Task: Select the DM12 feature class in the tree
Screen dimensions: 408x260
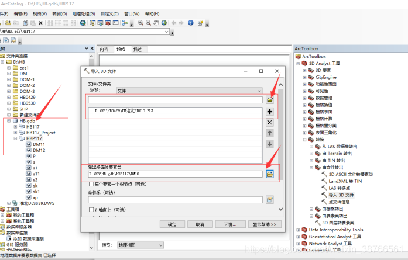Action: [36, 150]
